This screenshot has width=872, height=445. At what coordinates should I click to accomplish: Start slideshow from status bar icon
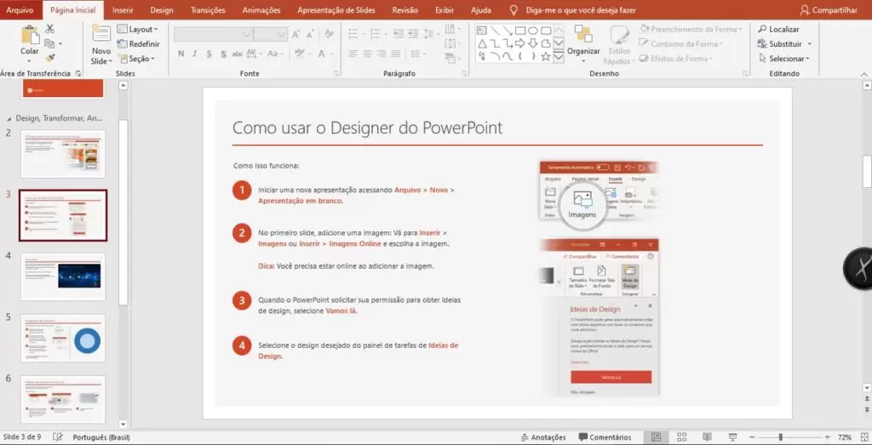click(733, 437)
